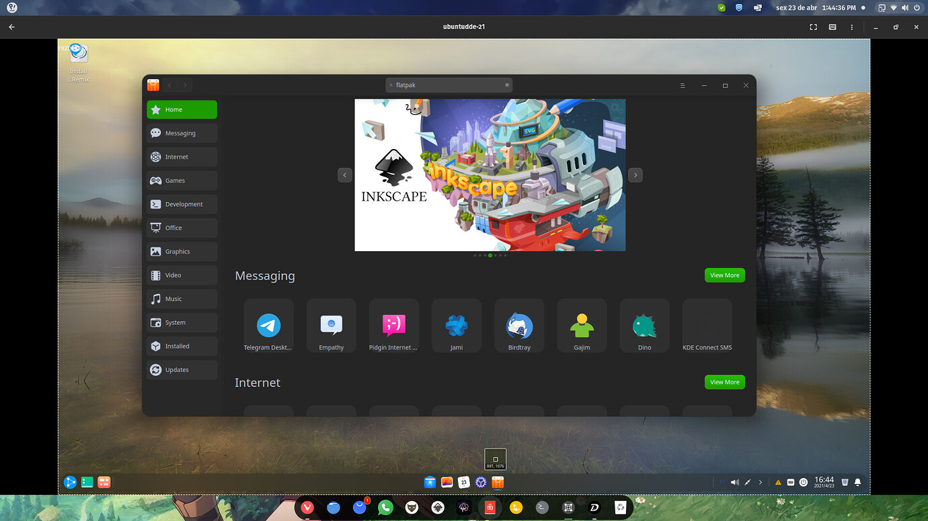
Task: Open the Empathy app
Action: pos(332,326)
